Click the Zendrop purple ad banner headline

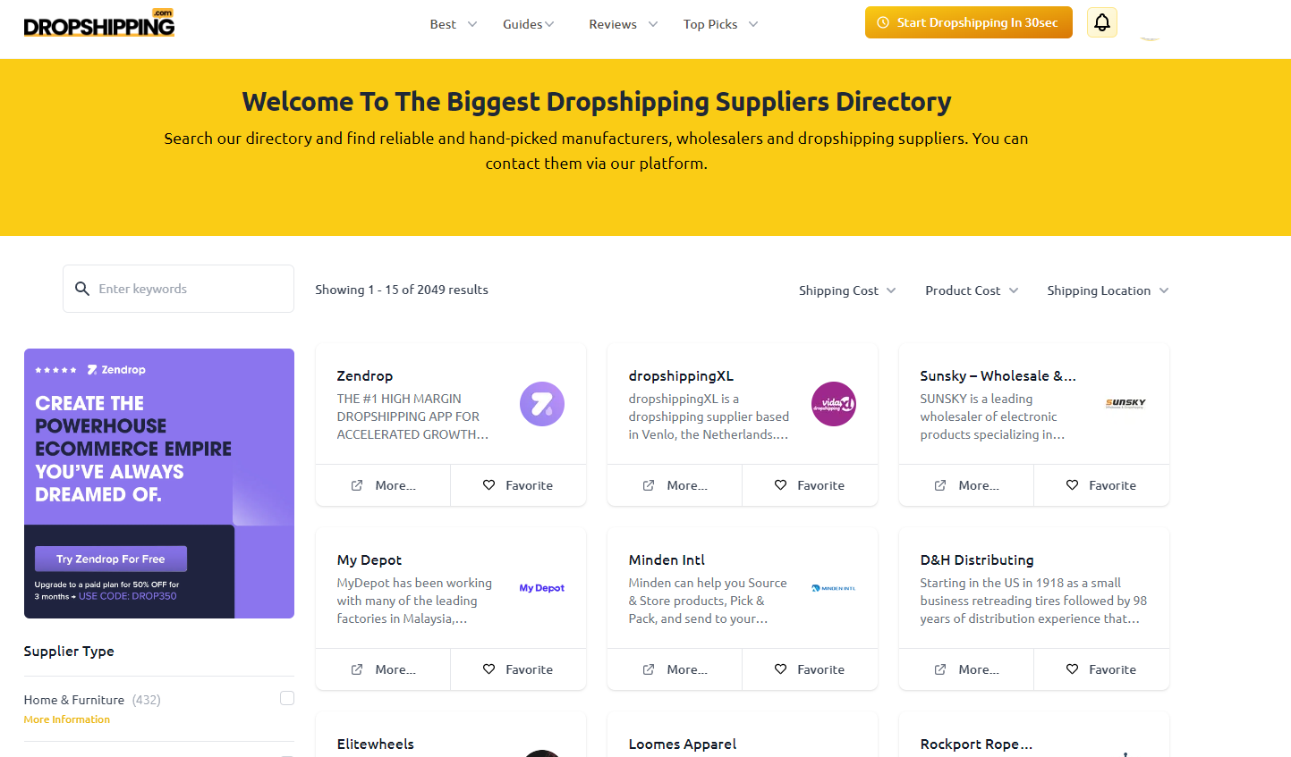[133, 449]
